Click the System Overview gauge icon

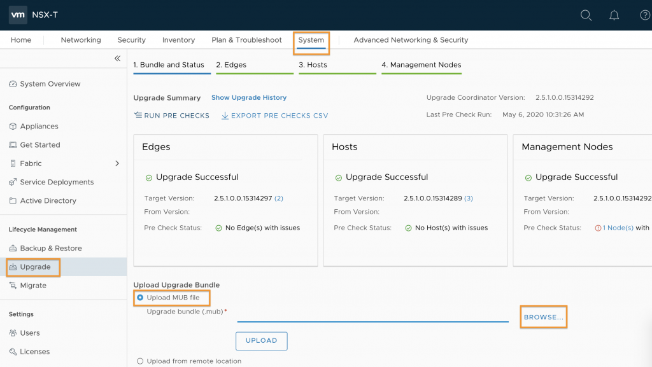[x=13, y=84]
